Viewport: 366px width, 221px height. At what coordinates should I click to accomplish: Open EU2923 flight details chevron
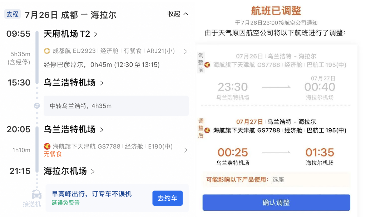tap(186, 51)
